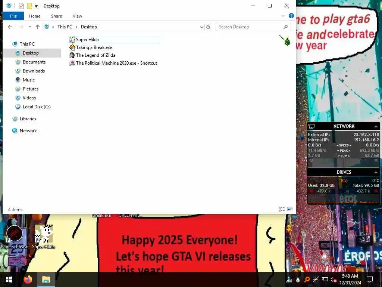The image size is (382, 287).
Task: Click Desktop in the address breadcrumb
Action: point(89,27)
